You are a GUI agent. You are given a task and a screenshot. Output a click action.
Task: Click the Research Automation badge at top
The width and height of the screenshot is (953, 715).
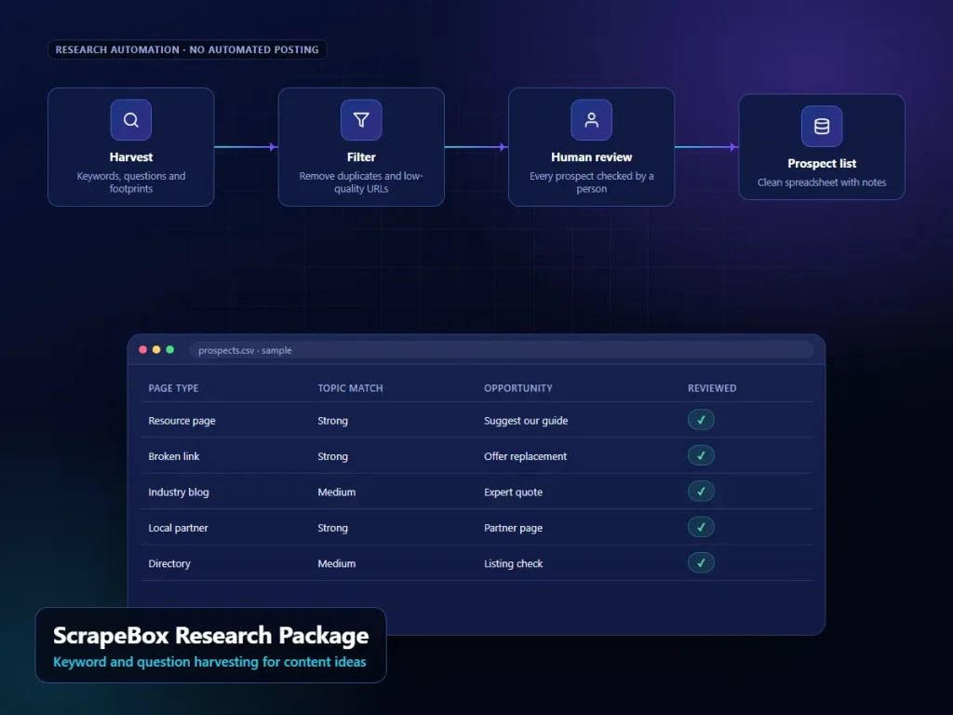tap(187, 50)
